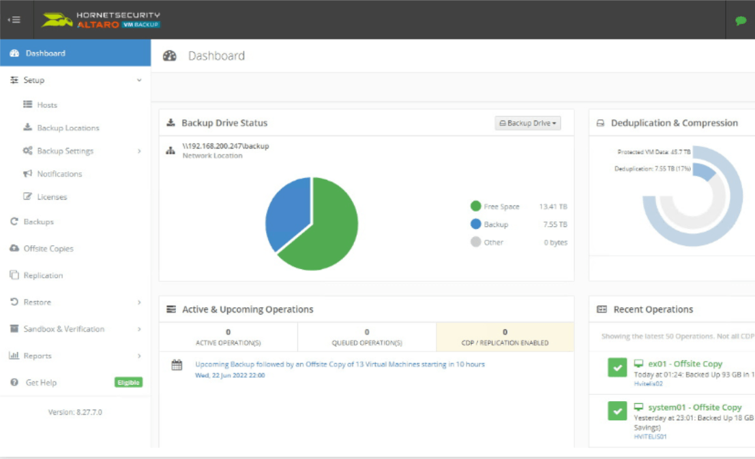The height and width of the screenshot is (459, 755).
Task: Open Notifications settings
Action: 60,174
